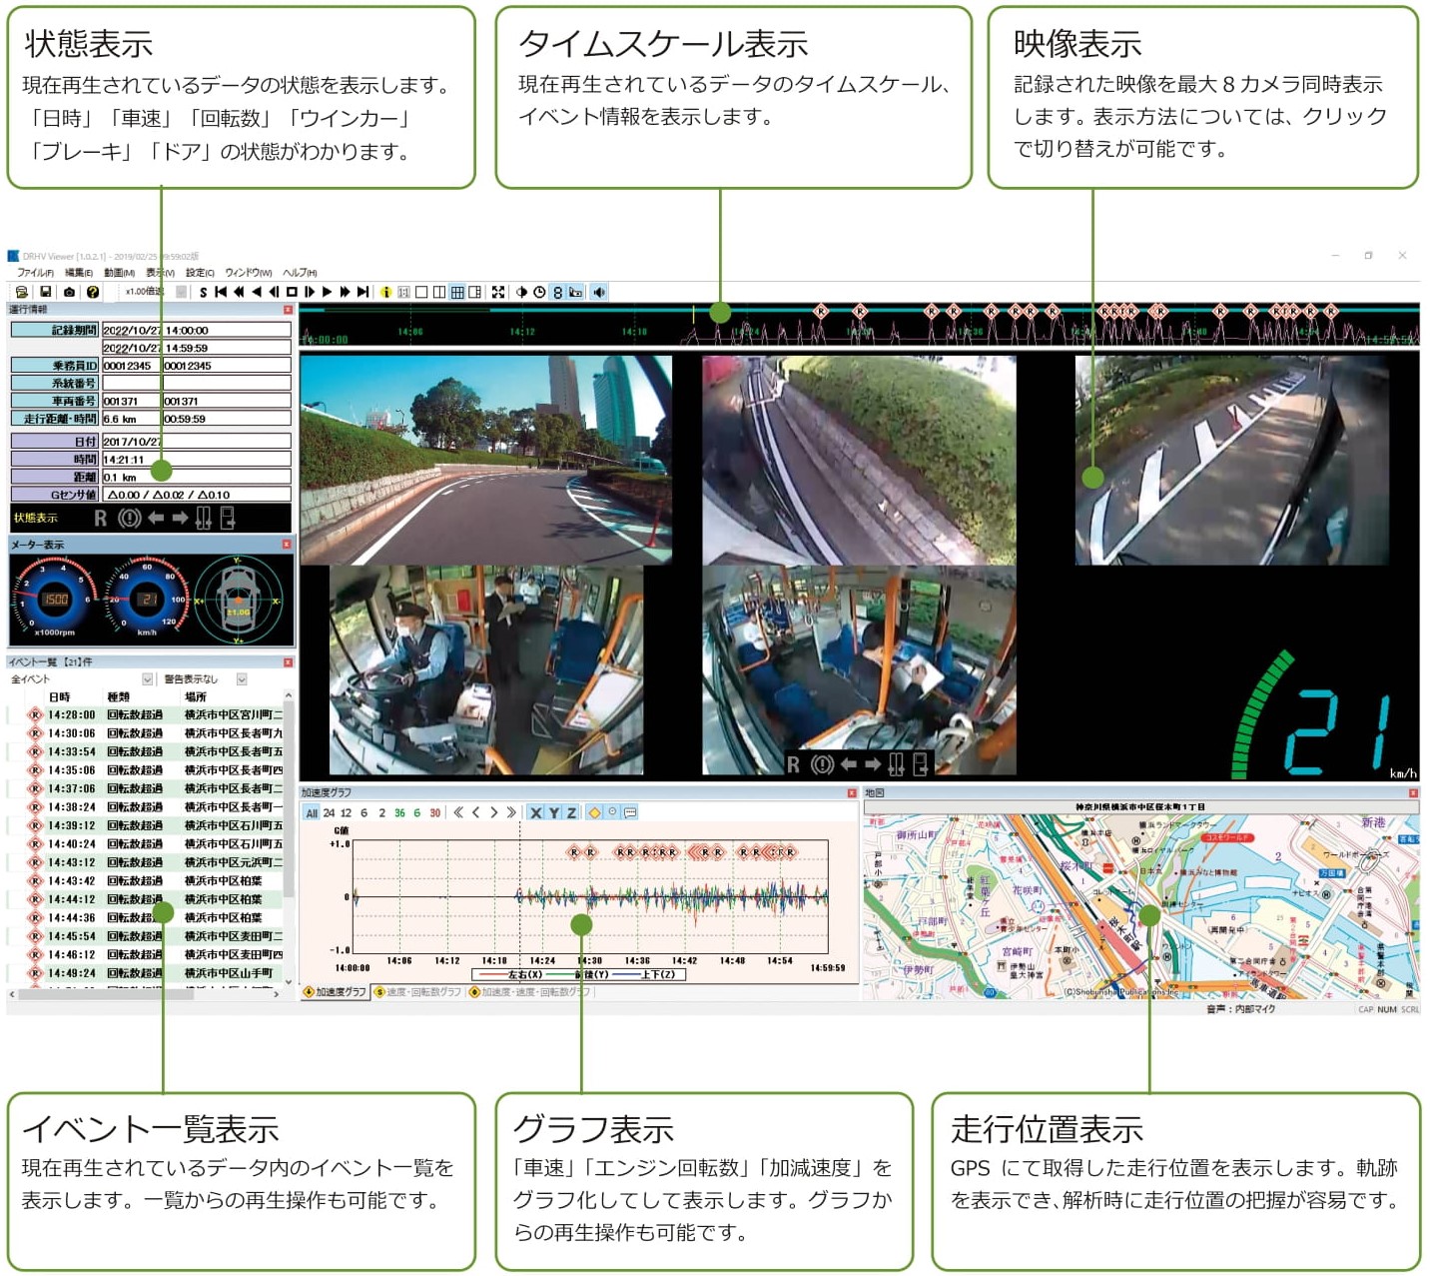This screenshot has height=1276, width=1430.
Task: Select the All time range button in graph
Action: click(x=312, y=813)
